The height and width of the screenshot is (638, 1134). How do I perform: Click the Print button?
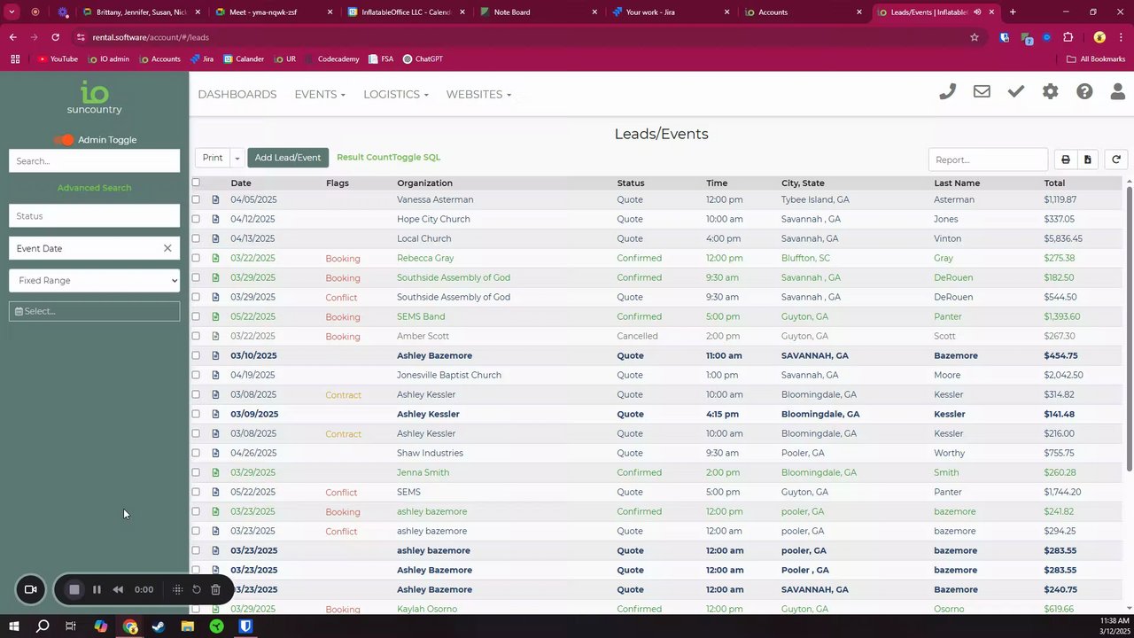coord(213,158)
